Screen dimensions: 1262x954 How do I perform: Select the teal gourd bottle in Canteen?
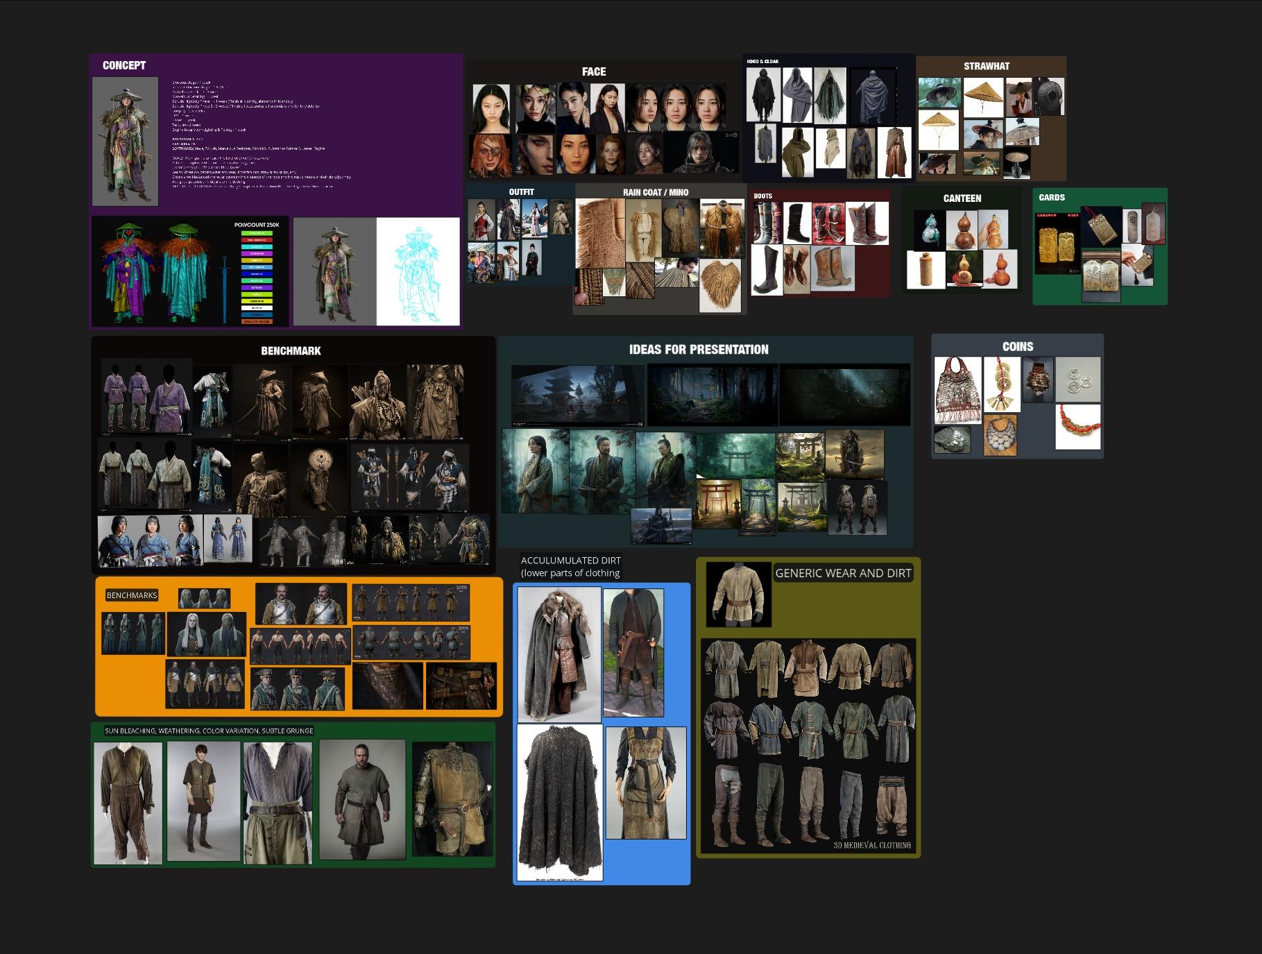pyautogui.click(x=929, y=230)
